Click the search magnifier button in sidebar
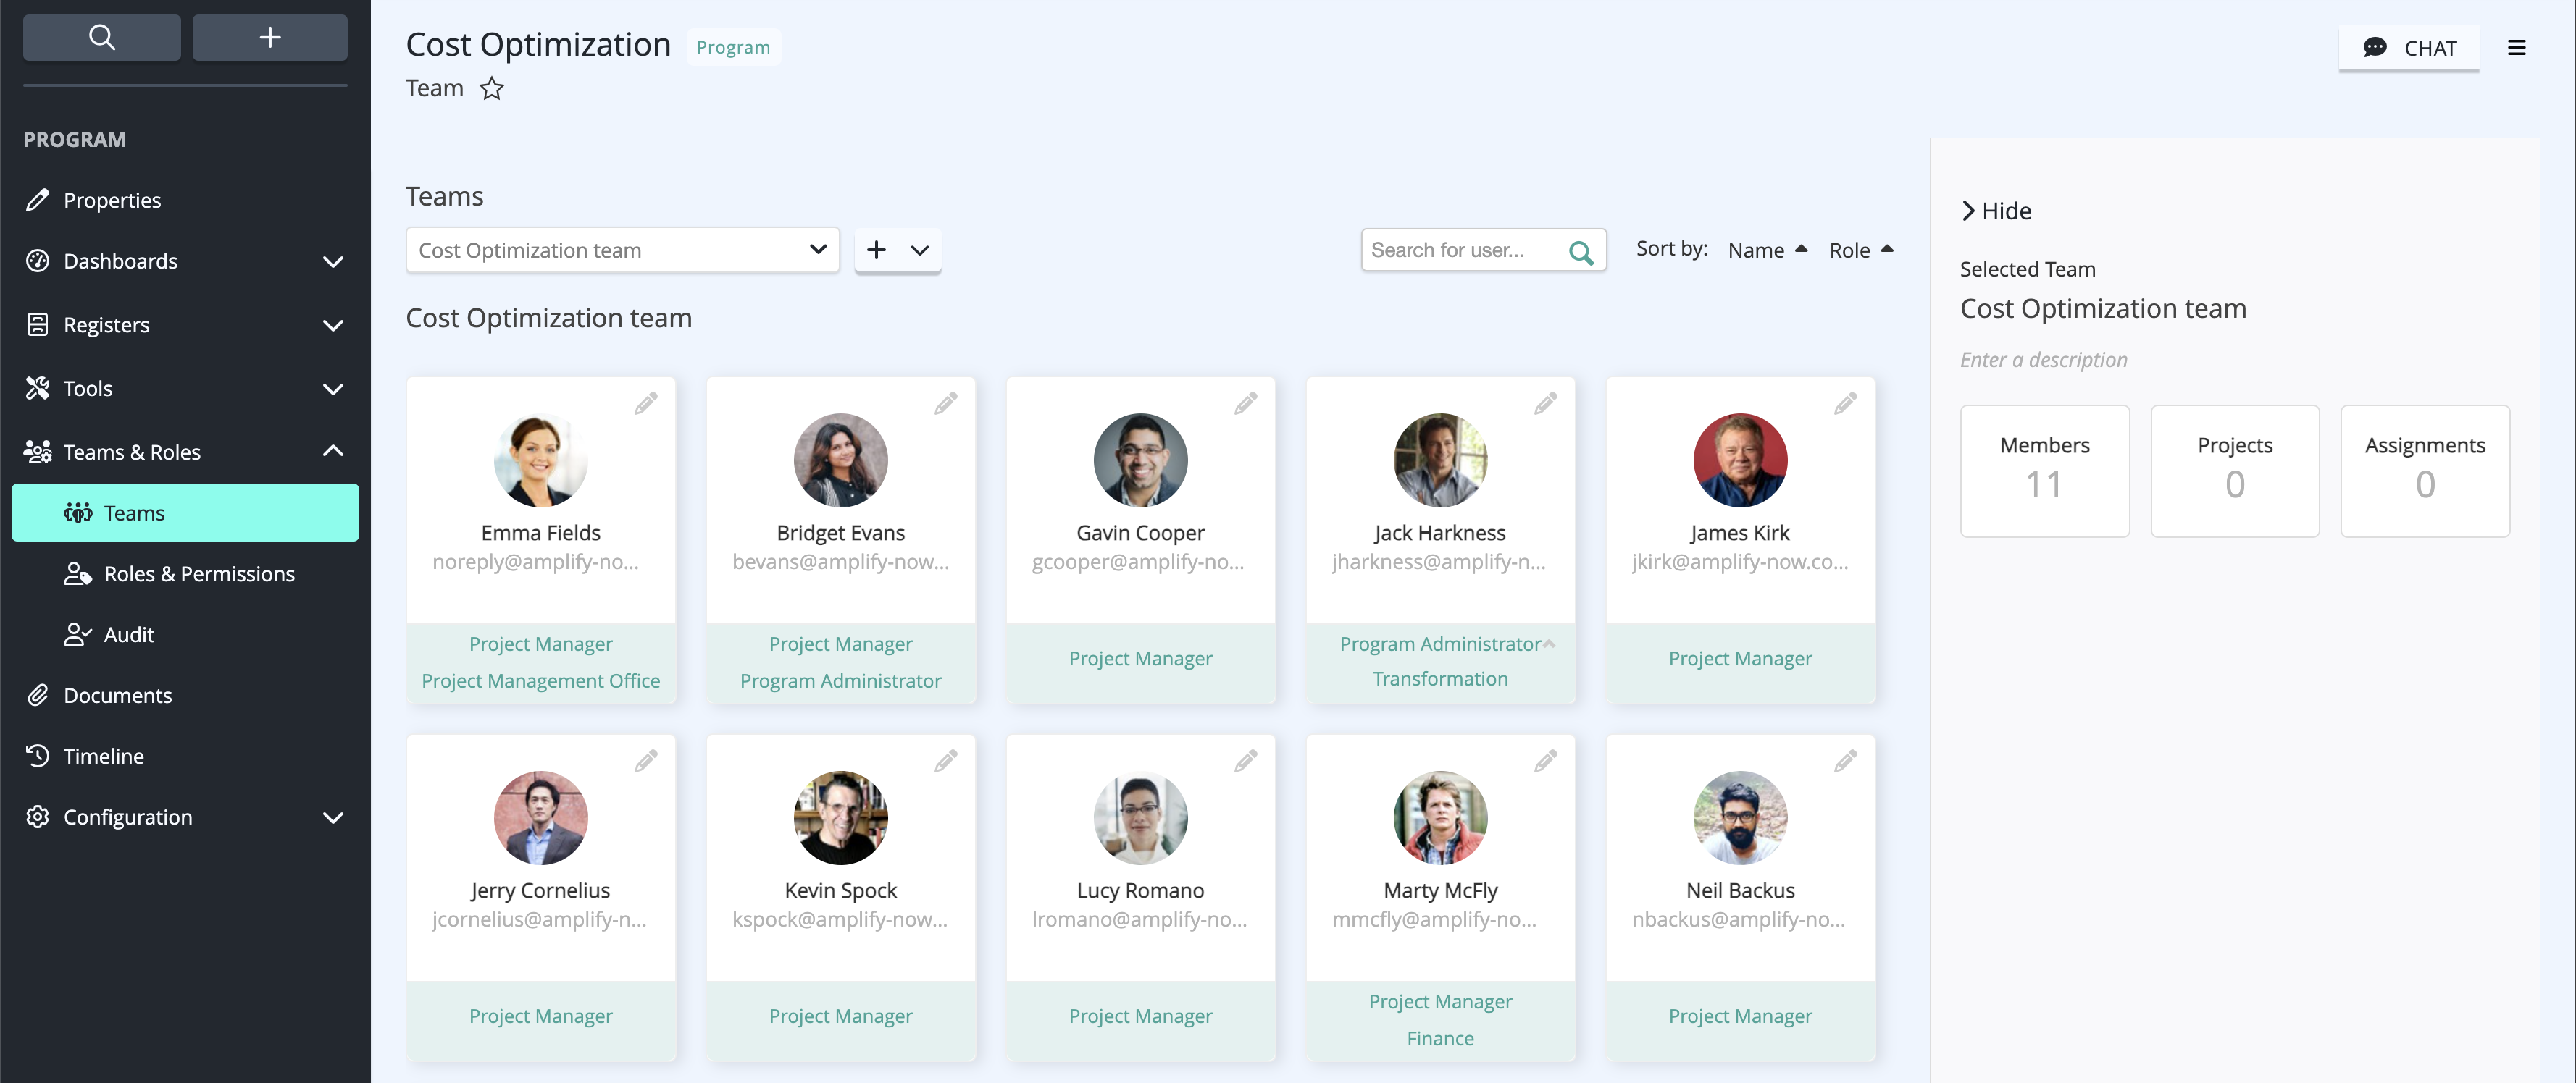The image size is (2576, 1083). click(102, 38)
